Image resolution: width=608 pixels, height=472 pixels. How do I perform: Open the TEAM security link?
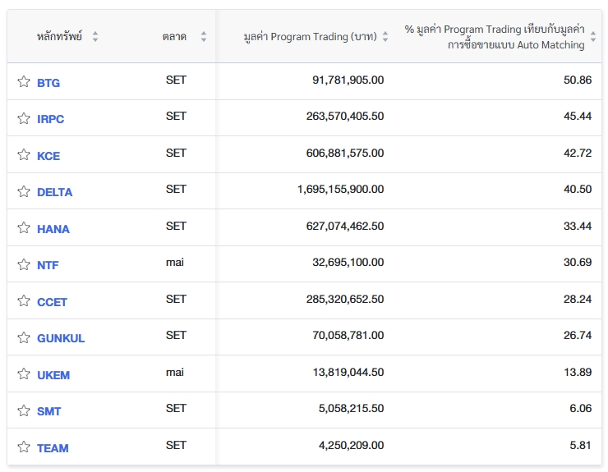pyautogui.click(x=53, y=448)
